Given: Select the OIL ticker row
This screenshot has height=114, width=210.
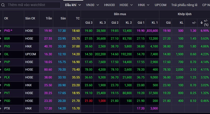Looking at the screenshot, I should 105,54.
